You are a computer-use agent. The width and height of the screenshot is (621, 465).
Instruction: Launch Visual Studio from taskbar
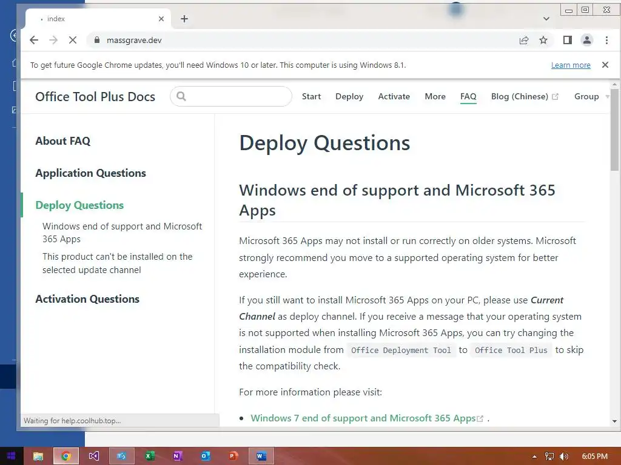(x=93, y=456)
